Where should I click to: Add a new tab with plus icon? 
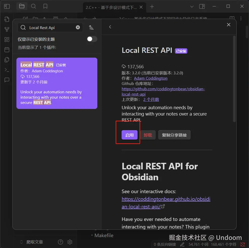pyautogui.click(x=152, y=7)
